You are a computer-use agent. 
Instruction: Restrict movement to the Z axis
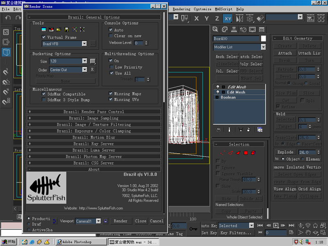click(217, 18)
